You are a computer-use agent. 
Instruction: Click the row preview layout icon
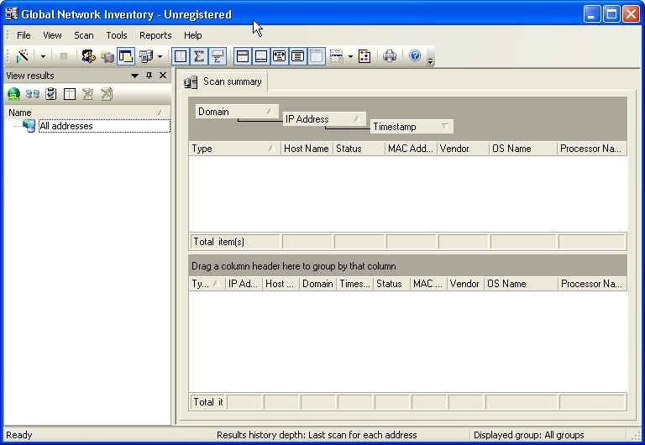[337, 56]
